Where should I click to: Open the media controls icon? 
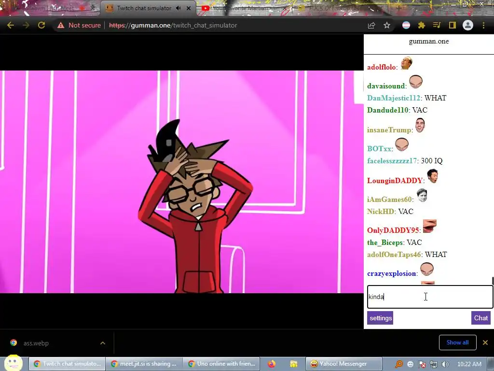coord(437,25)
